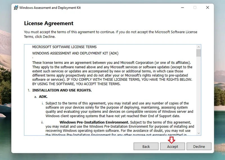Image resolution: width=225 pixels, height=160 pixels.
Task: Click the Windows ADK installer title icon
Action: 16,8
